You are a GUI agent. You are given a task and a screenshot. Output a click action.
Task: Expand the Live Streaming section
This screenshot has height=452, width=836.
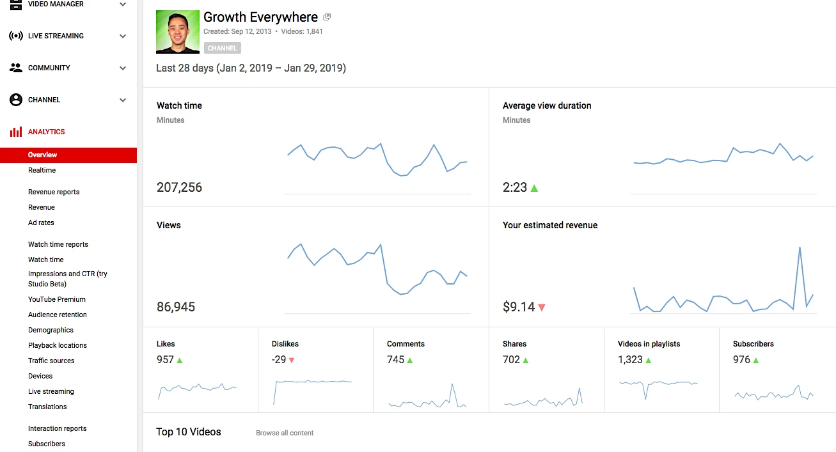pos(122,36)
